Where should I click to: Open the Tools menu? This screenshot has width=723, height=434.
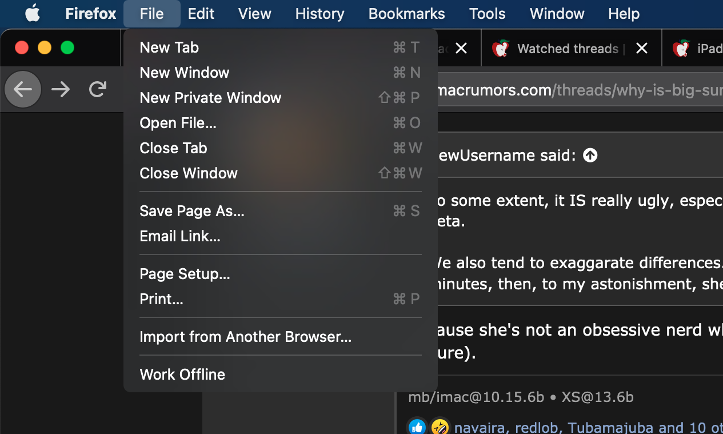pos(487,14)
